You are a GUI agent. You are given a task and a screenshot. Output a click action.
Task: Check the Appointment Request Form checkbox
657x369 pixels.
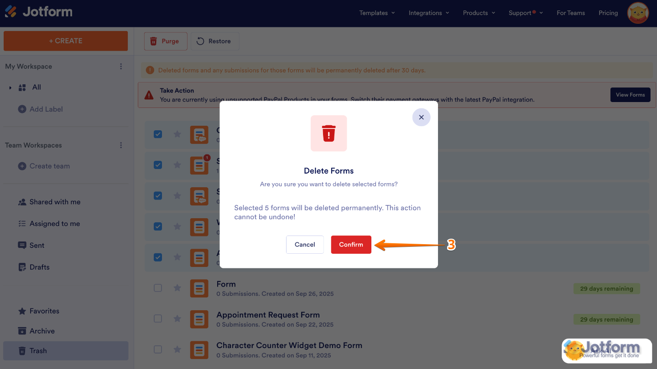click(158, 319)
